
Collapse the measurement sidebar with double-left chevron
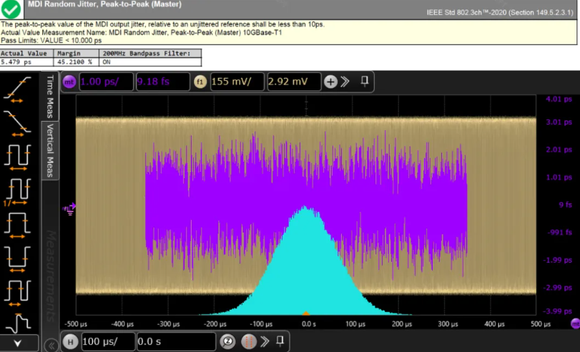click(51, 346)
